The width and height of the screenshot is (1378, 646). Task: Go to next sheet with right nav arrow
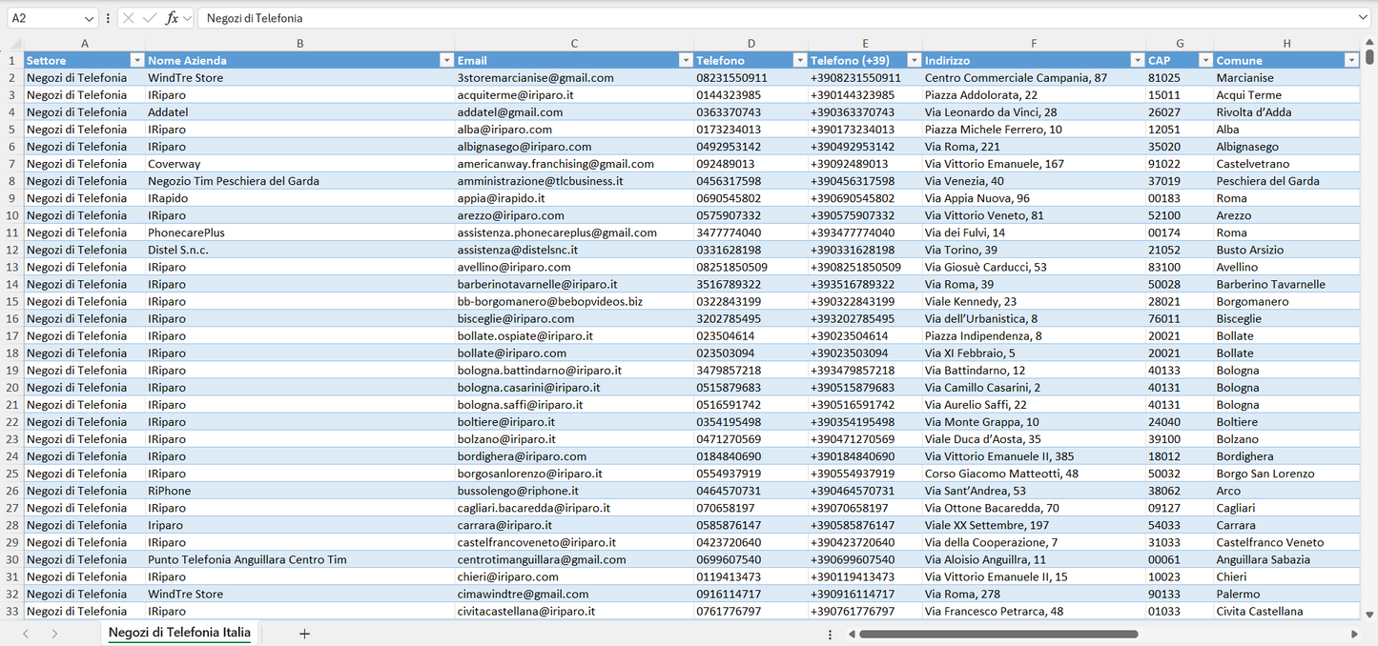[54, 634]
